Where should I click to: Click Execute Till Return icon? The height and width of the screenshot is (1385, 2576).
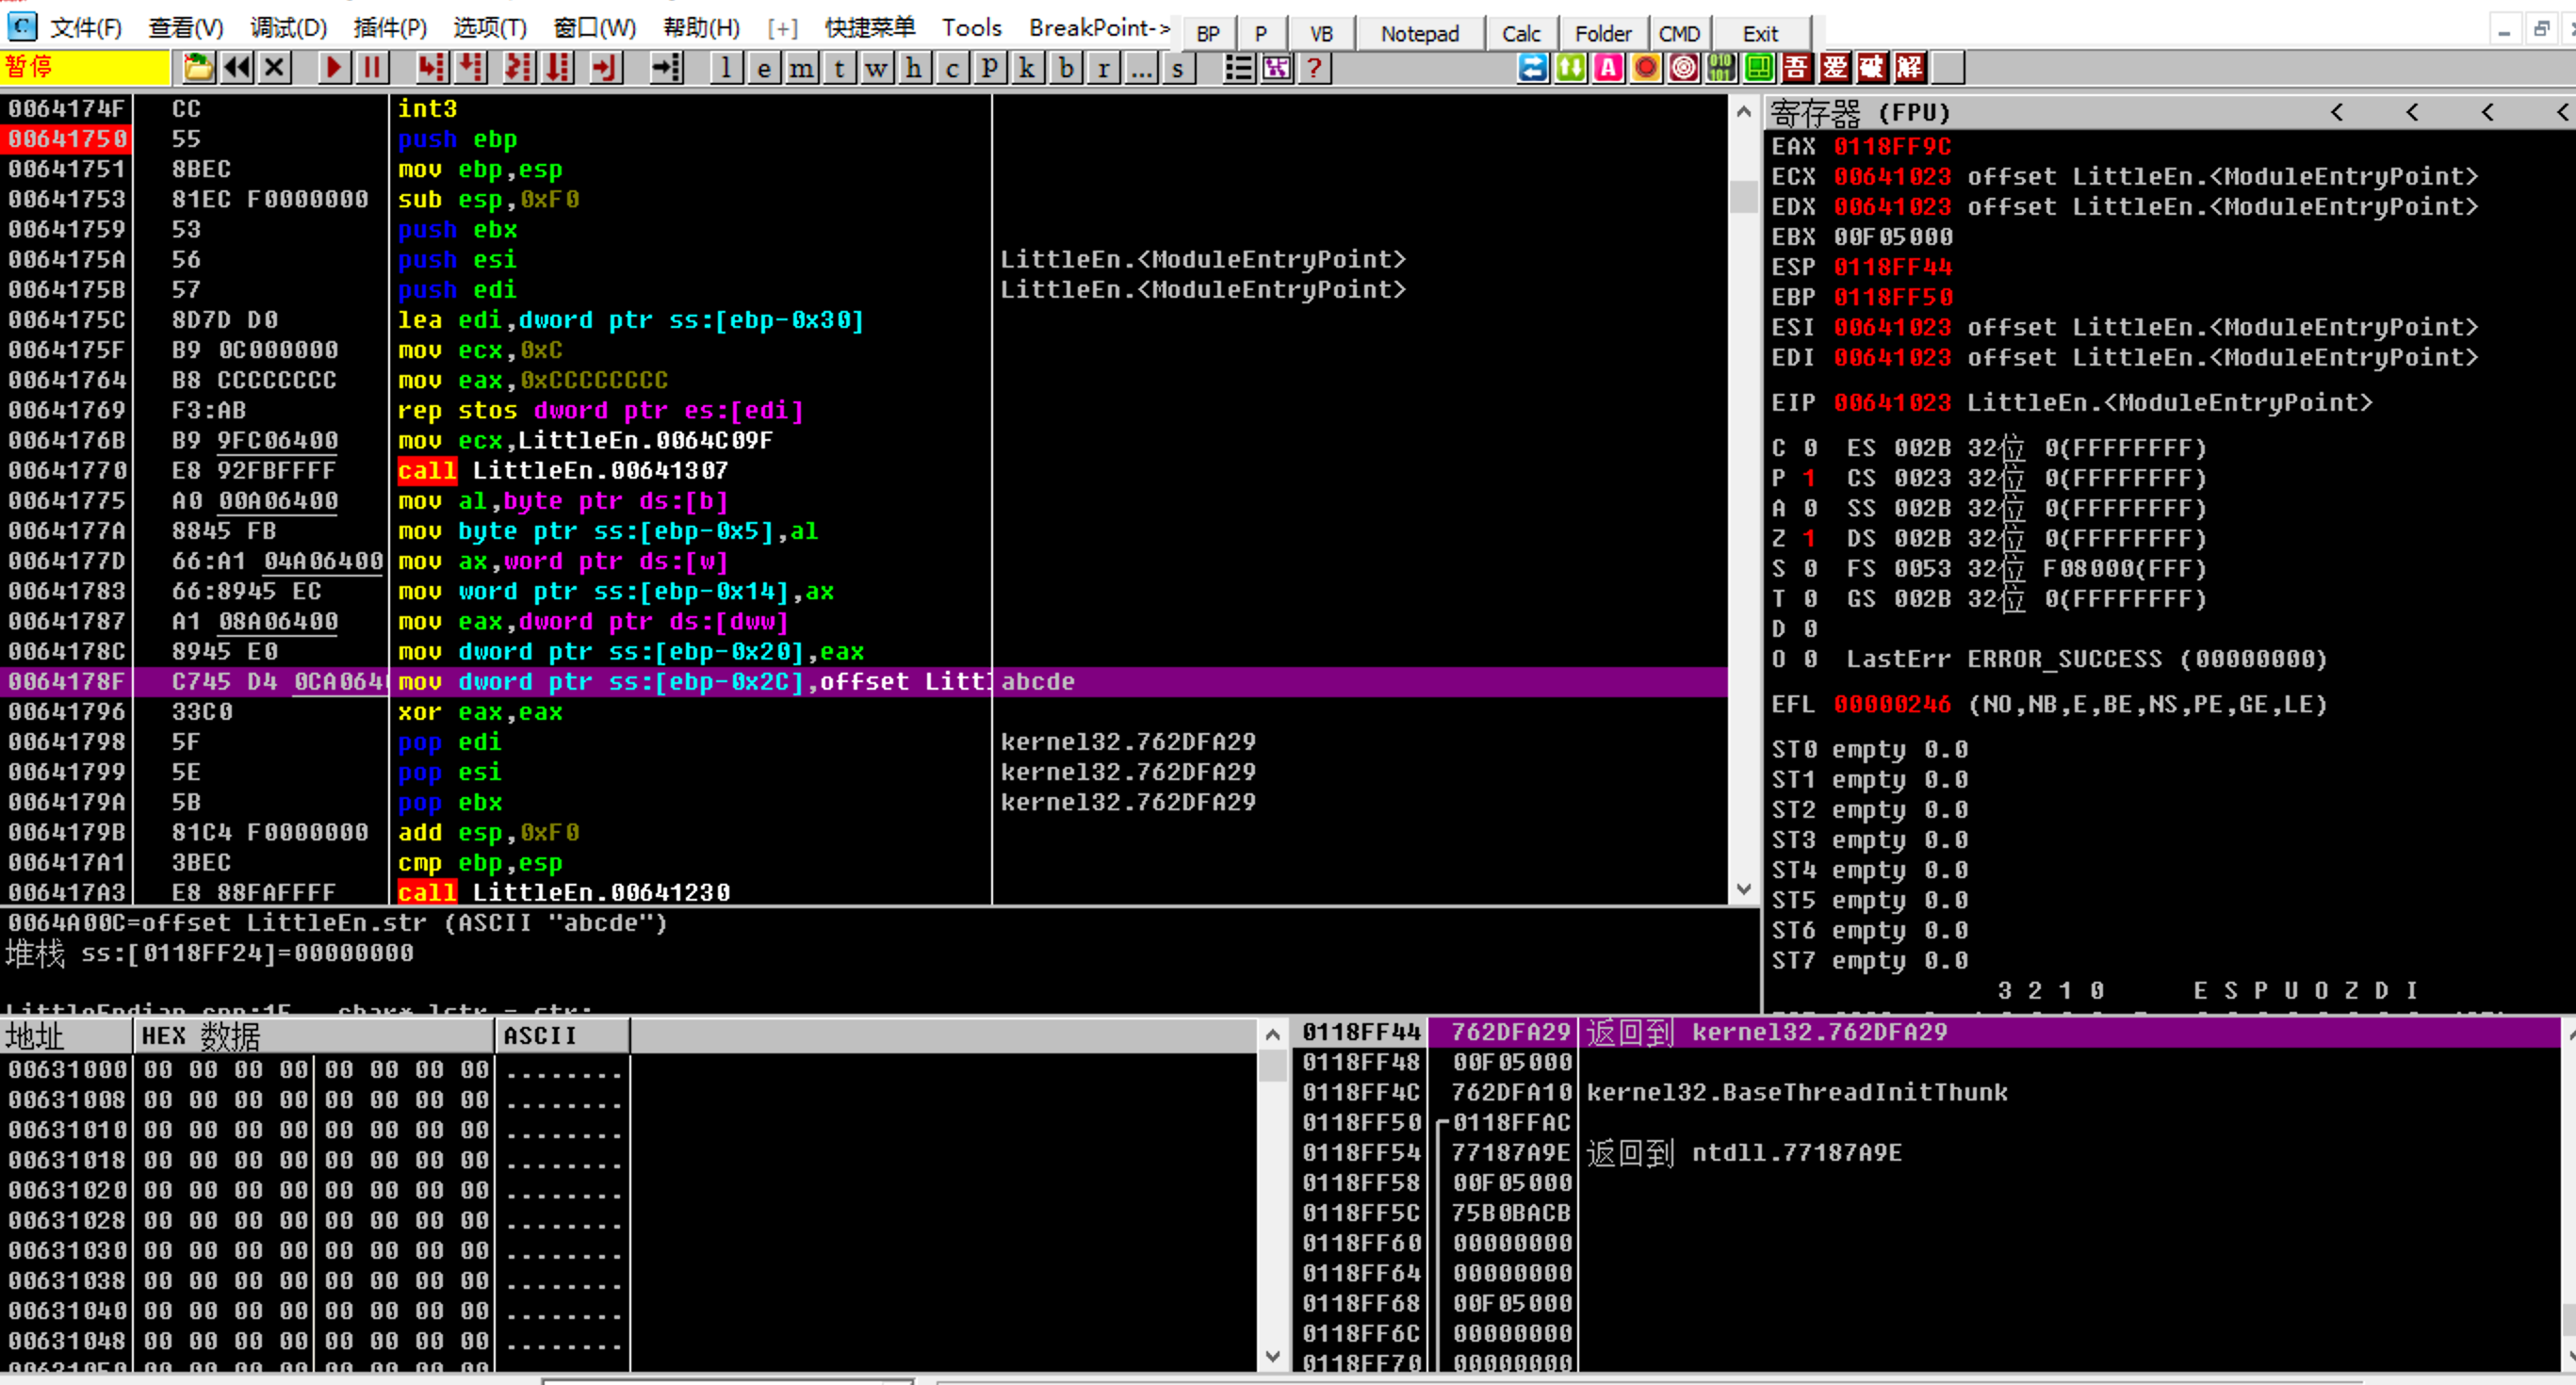(605, 68)
